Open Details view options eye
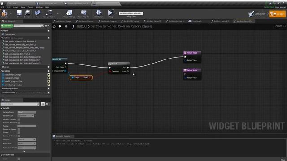This screenshot has height=161, width=287. 47,104
